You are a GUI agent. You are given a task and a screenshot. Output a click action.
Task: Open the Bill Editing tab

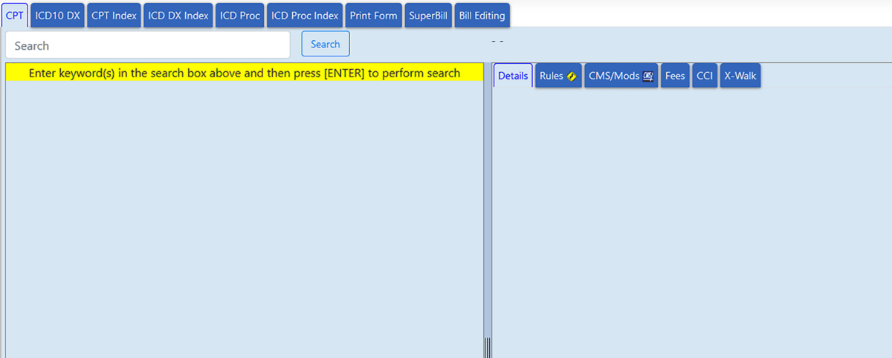click(482, 16)
